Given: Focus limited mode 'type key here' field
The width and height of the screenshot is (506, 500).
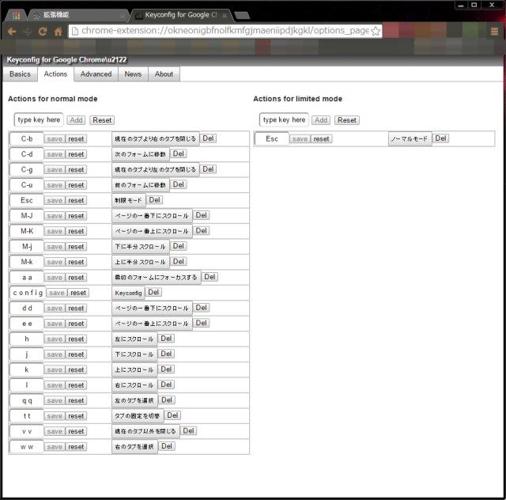Looking at the screenshot, I should click(x=284, y=119).
